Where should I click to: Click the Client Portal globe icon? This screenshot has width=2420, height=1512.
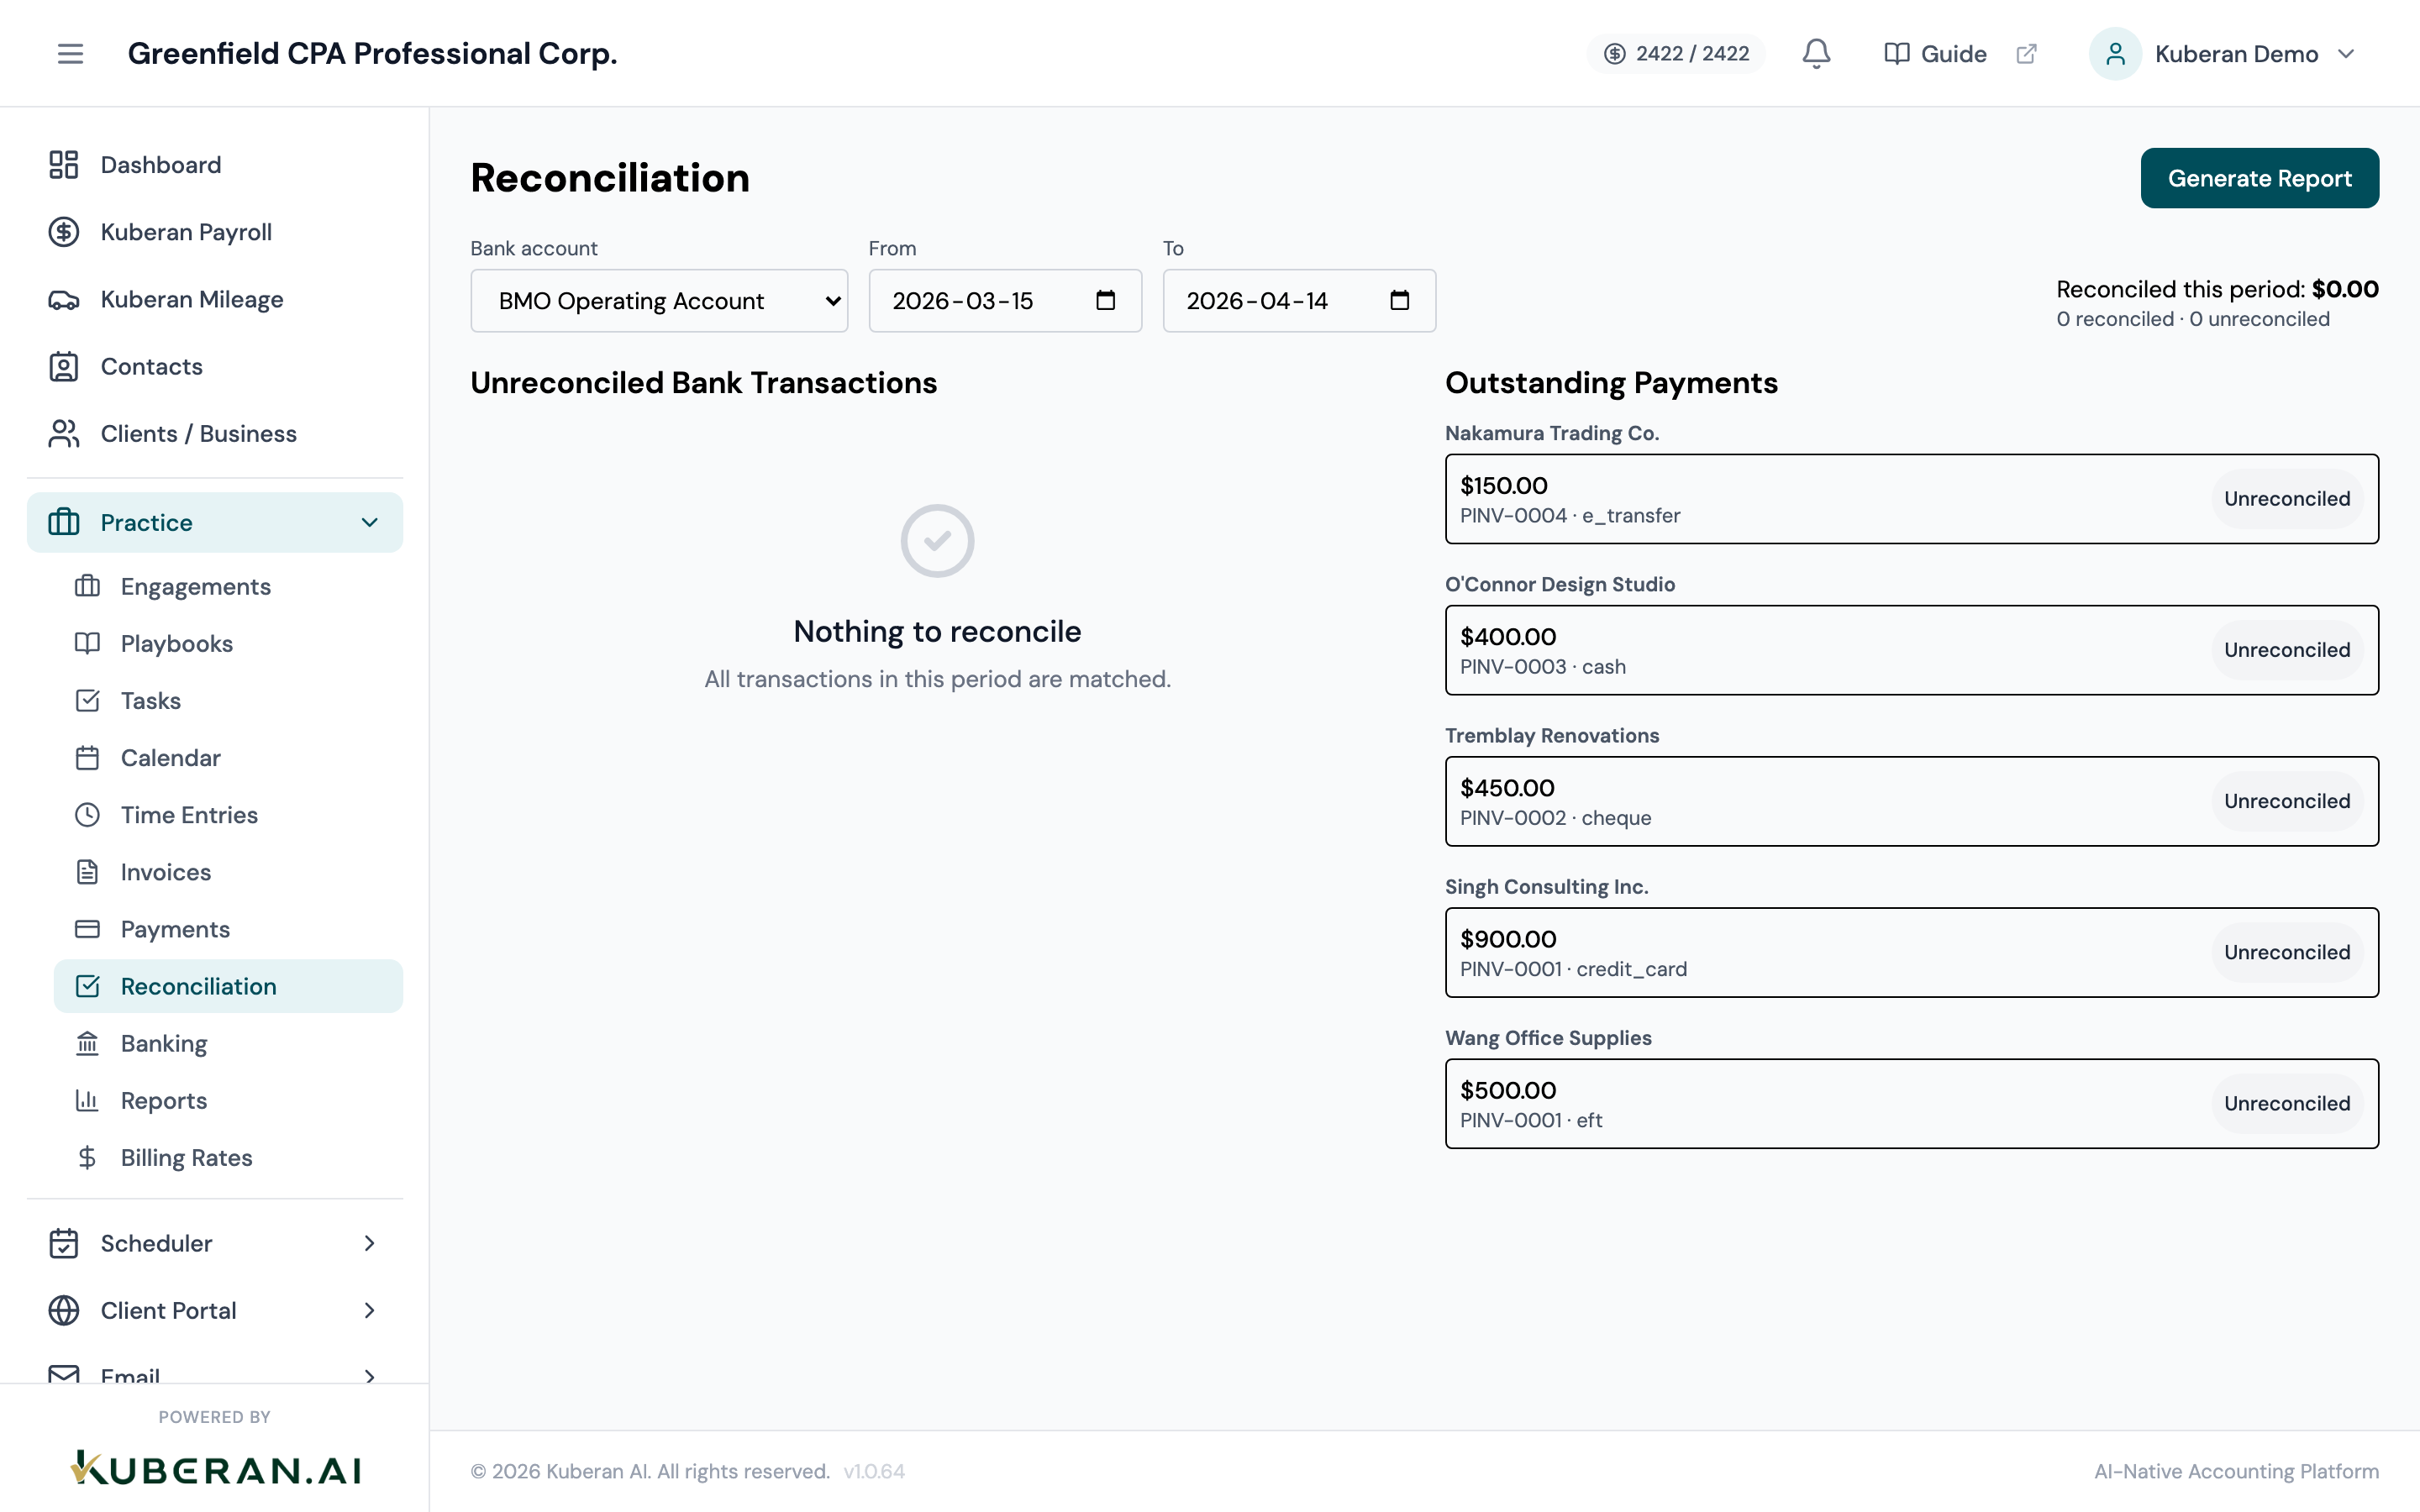tap(64, 1310)
